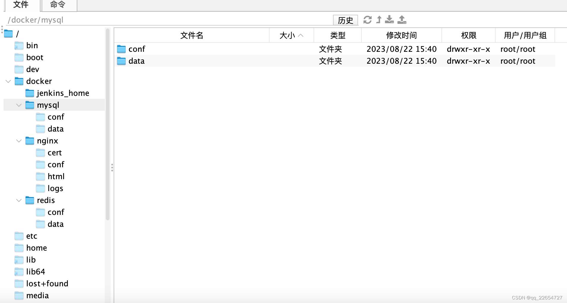The height and width of the screenshot is (303, 567).
Task: Sort by 文件名 column header
Action: pos(192,35)
